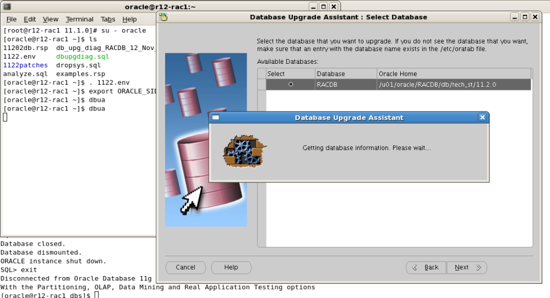The height and width of the screenshot is (298, 550).
Task: Proceed with the Next button
Action: [x=466, y=268]
